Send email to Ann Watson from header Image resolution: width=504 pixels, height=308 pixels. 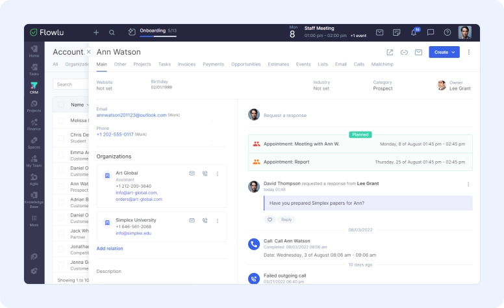tap(418, 52)
